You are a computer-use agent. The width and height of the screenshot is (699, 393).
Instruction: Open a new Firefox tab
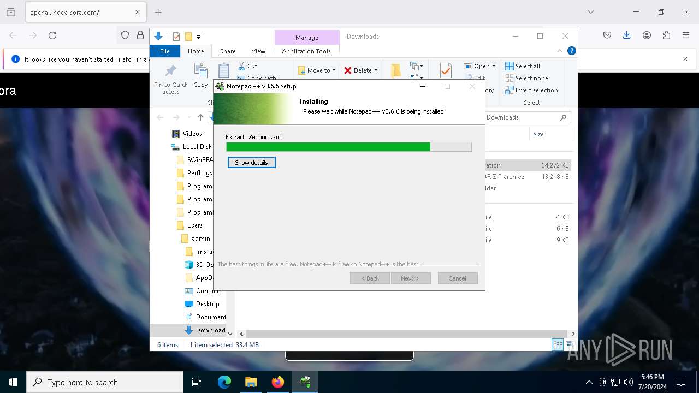click(158, 12)
